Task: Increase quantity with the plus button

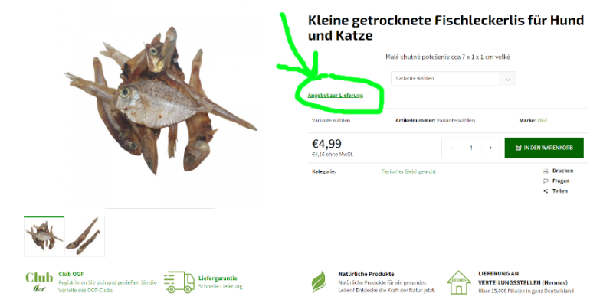Action: (x=490, y=148)
